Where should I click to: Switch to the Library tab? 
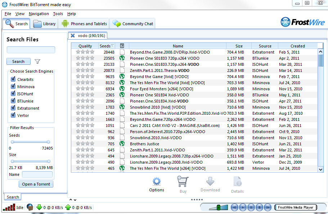point(44,24)
